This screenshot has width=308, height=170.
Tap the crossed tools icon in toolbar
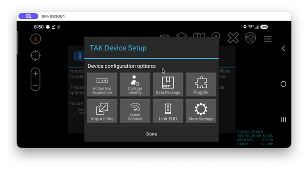[233, 38]
